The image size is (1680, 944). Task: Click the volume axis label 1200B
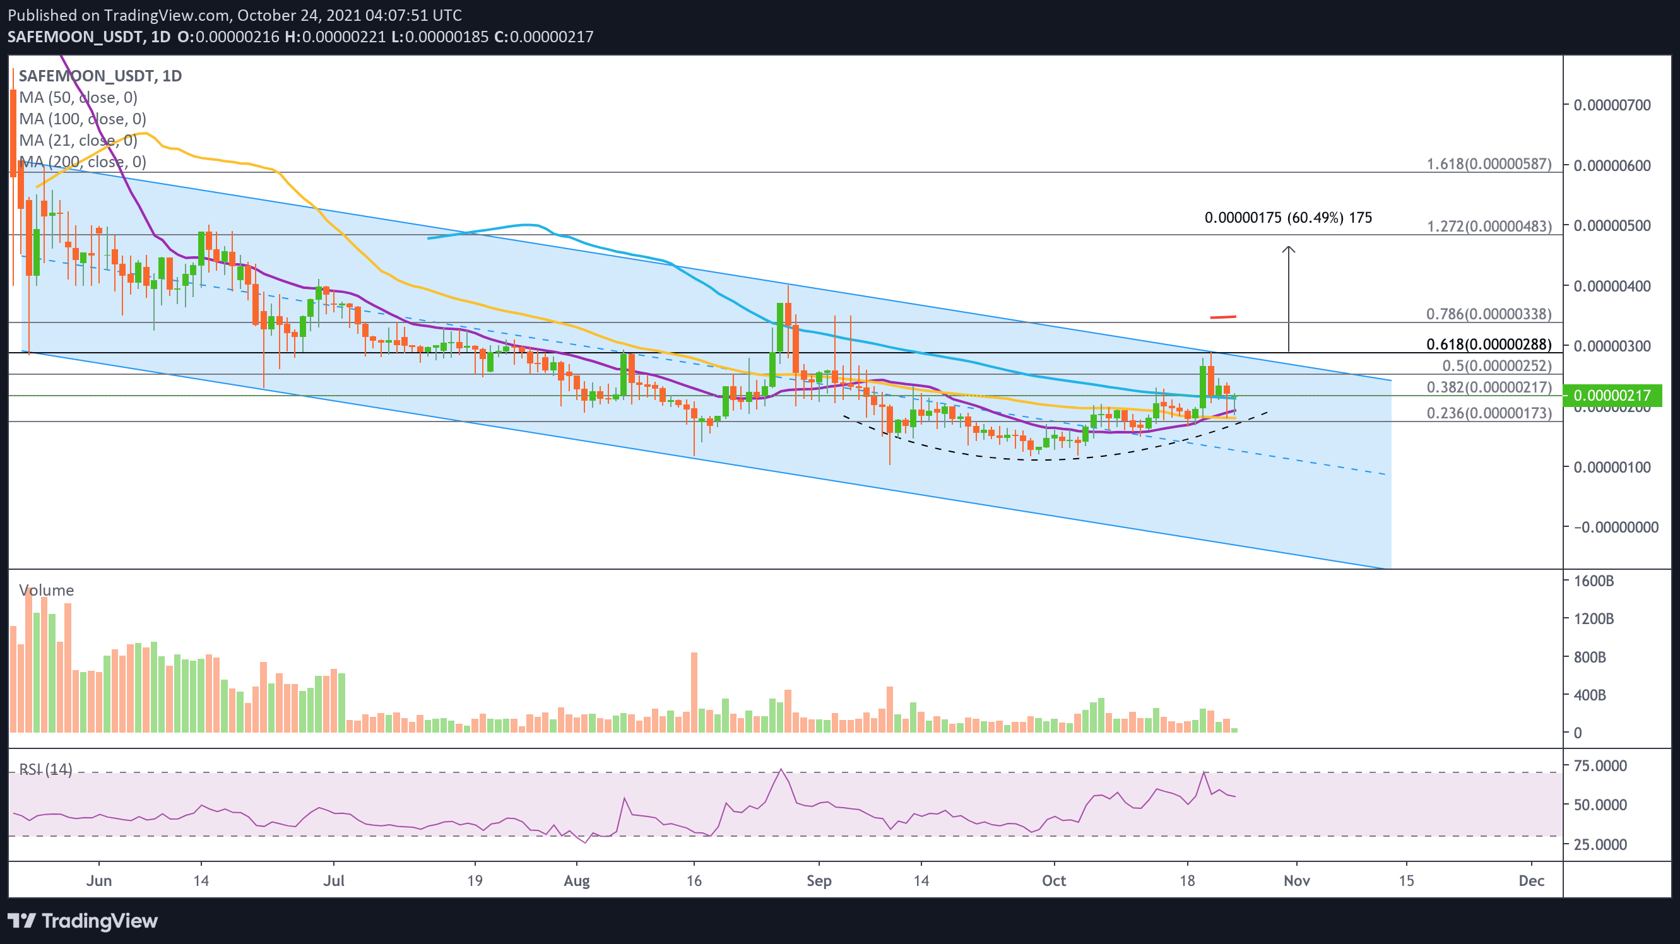point(1594,618)
